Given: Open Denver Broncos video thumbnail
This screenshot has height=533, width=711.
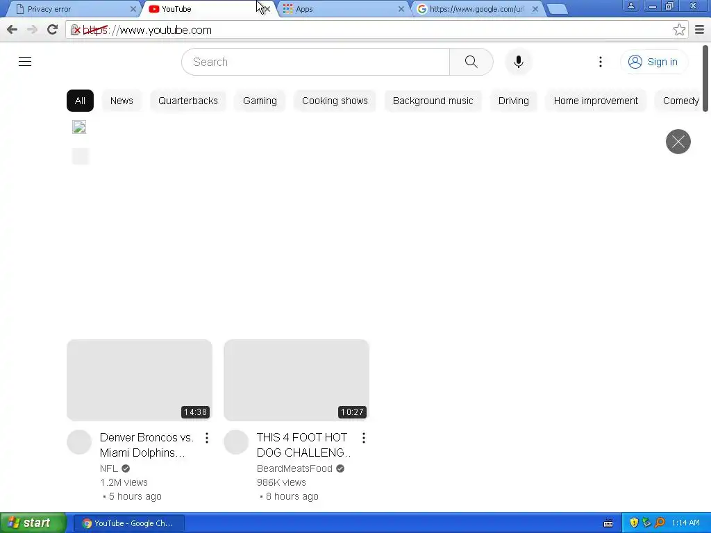Looking at the screenshot, I should tap(139, 380).
